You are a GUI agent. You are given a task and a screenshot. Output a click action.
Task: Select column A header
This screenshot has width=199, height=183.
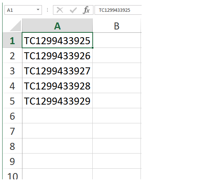pos(57,25)
